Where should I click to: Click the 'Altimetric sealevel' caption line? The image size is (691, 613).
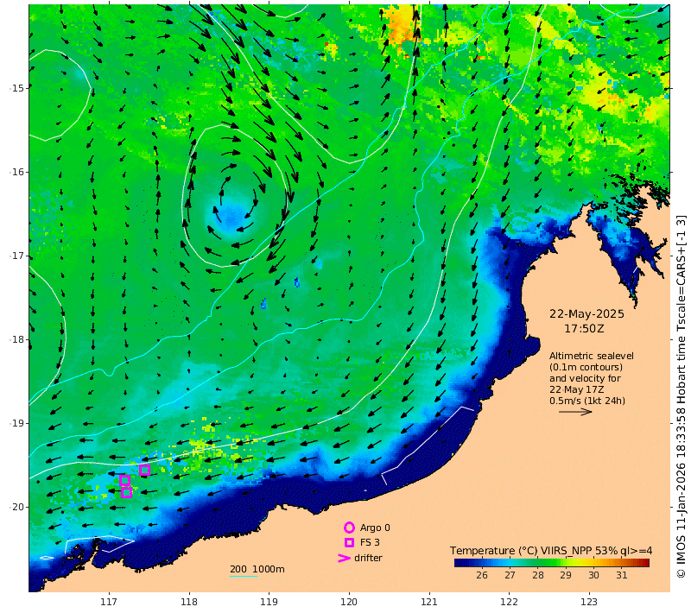click(592, 356)
